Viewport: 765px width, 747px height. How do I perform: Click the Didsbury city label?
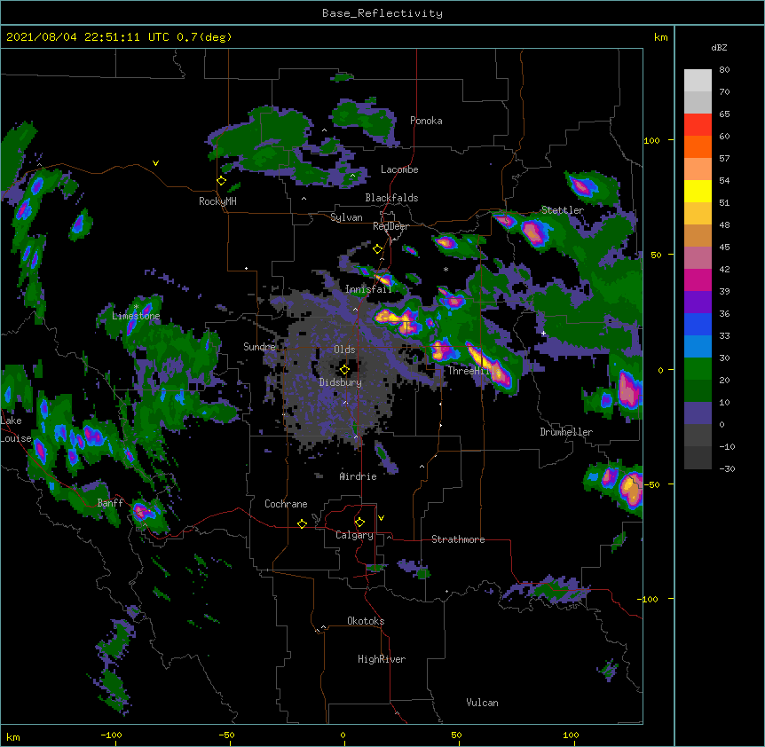click(x=341, y=382)
